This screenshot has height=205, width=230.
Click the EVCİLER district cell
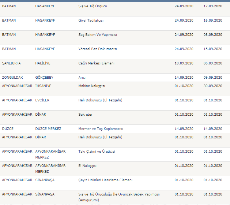click(x=42, y=100)
